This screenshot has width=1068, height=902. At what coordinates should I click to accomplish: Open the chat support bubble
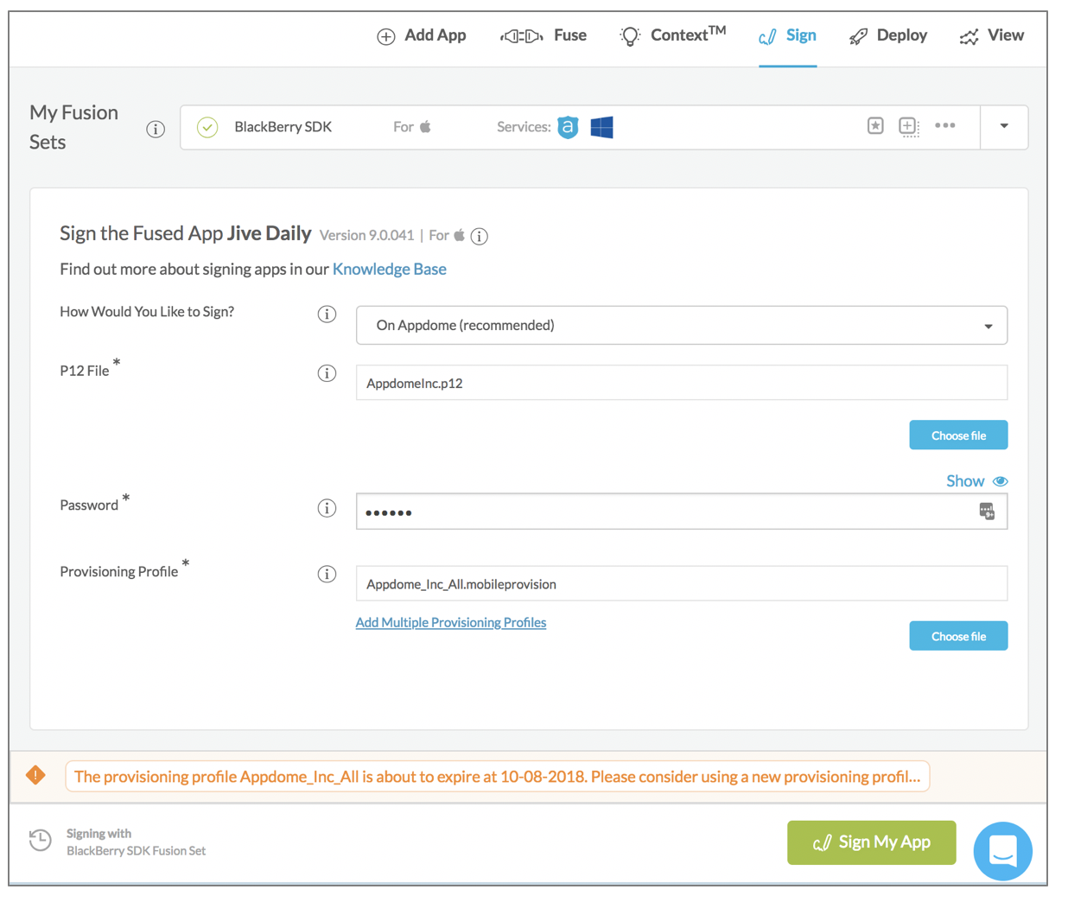pyautogui.click(x=1002, y=851)
